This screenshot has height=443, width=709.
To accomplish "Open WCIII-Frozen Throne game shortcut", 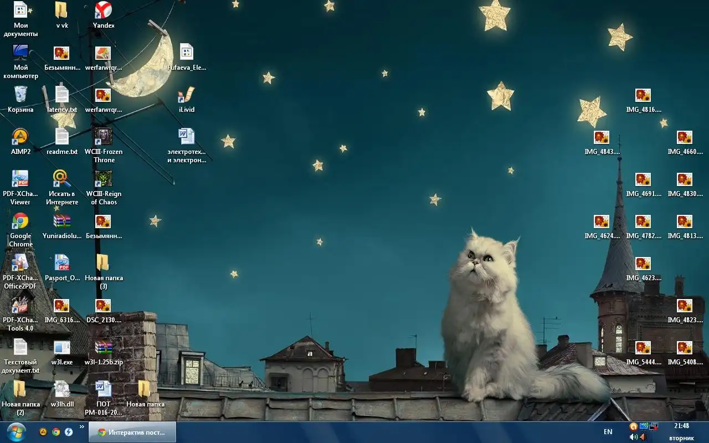I will 104,137.
